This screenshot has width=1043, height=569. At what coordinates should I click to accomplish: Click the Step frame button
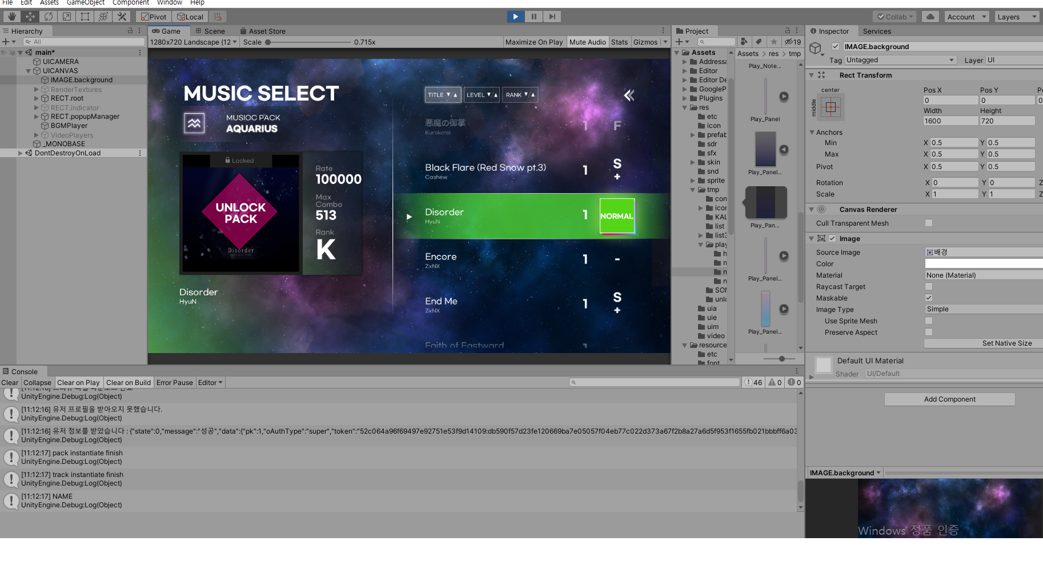click(x=552, y=17)
